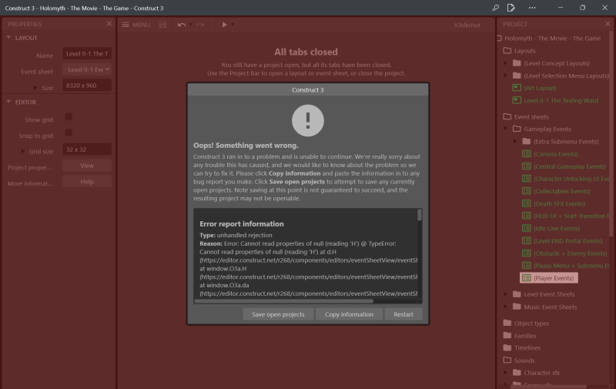
Task: Select (Level END Portal Events) sheet icon
Action: click(x=527, y=241)
